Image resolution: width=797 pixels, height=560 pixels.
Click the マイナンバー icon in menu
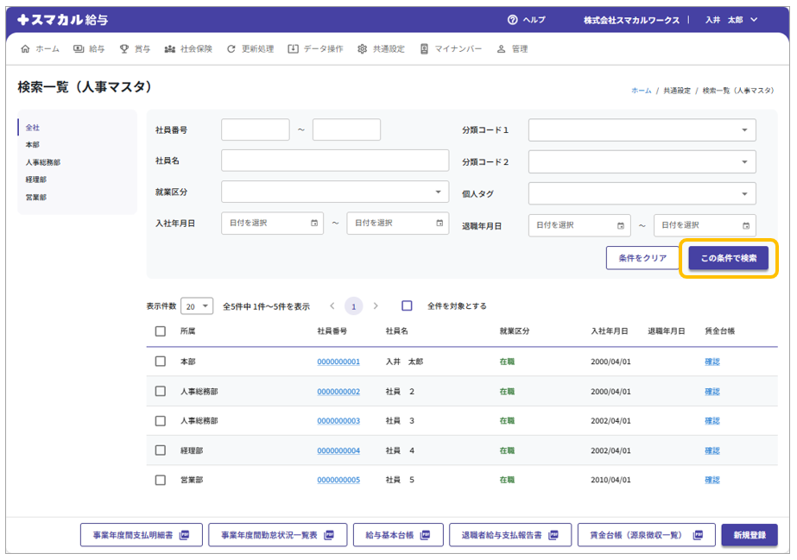pos(424,49)
